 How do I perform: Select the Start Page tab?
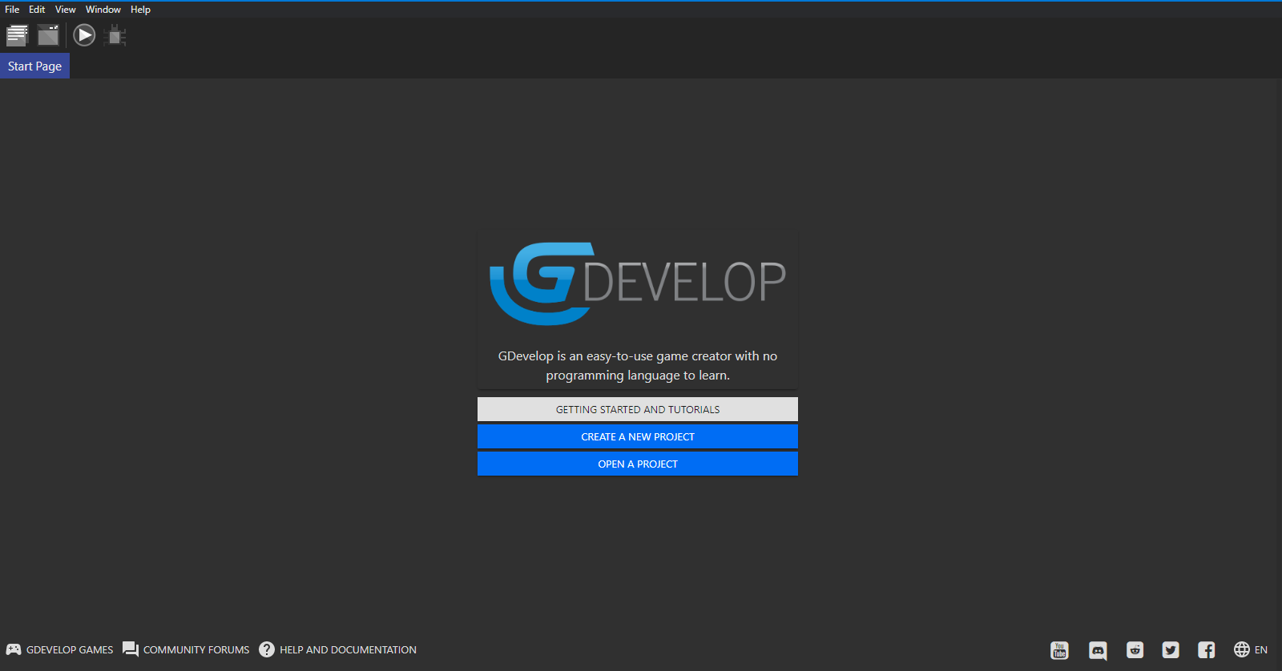(34, 66)
